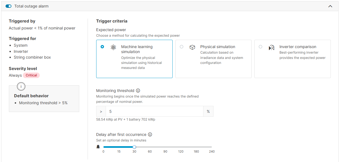This screenshot has width=340, height=162.
Task: Move the delay slider handle at 30 minutes
Action: [134, 147]
